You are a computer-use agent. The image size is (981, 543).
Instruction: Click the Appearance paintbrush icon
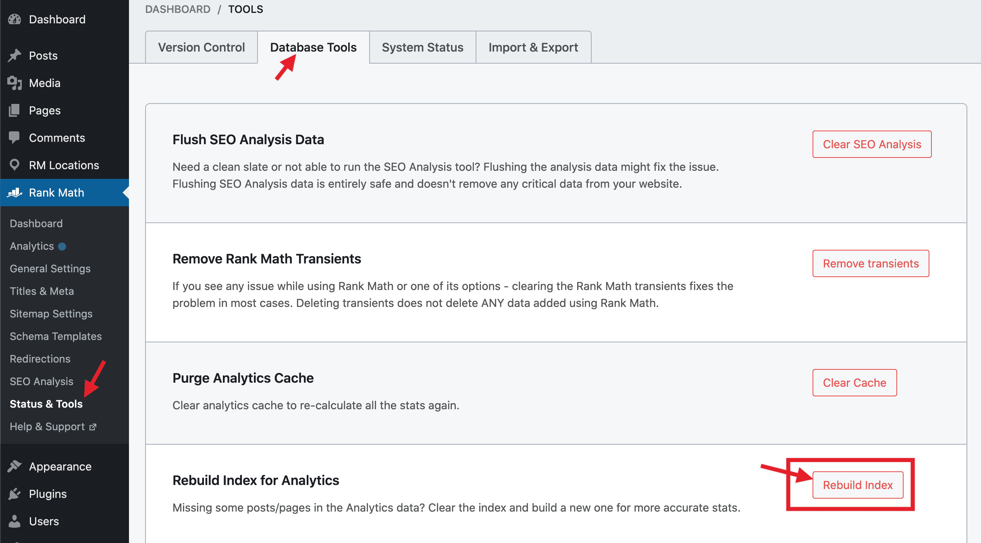click(x=15, y=466)
